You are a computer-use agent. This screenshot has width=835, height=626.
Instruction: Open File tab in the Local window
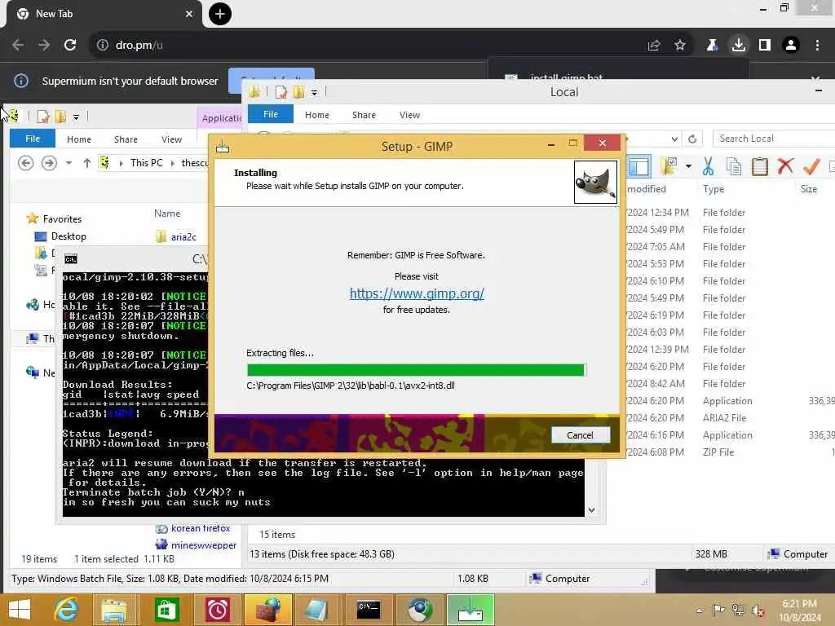(271, 114)
